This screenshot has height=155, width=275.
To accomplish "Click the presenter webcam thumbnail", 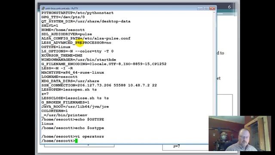I will coord(240,133).
